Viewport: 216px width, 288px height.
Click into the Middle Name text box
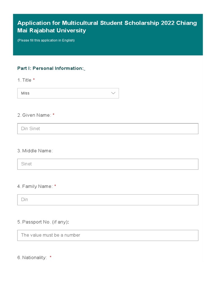pyautogui.click(x=108, y=164)
